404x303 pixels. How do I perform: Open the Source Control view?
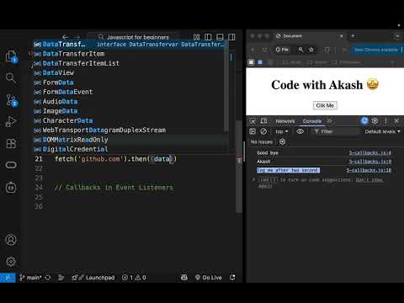(11, 100)
